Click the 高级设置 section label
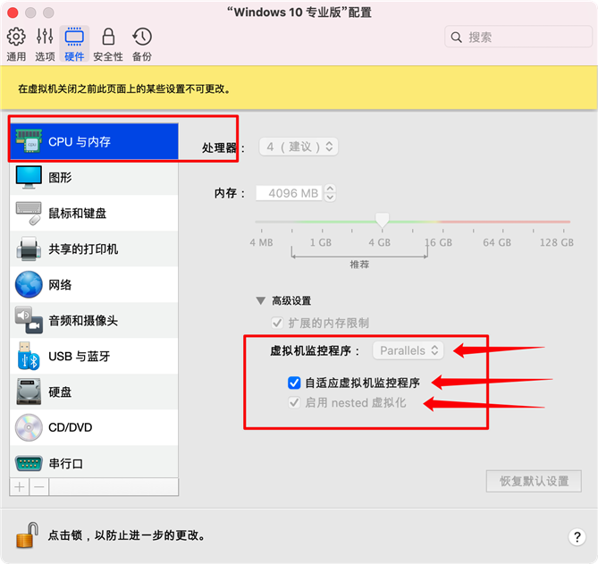Screen dimensions: 598x564 point(291,301)
